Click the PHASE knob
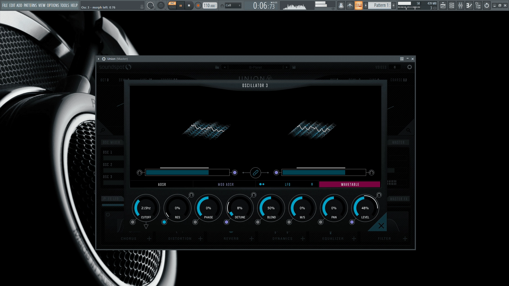This screenshot has width=509, height=286. pyautogui.click(x=208, y=208)
